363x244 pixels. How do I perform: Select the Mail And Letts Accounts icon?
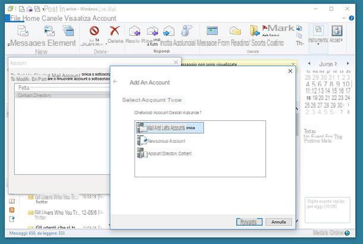click(x=141, y=128)
